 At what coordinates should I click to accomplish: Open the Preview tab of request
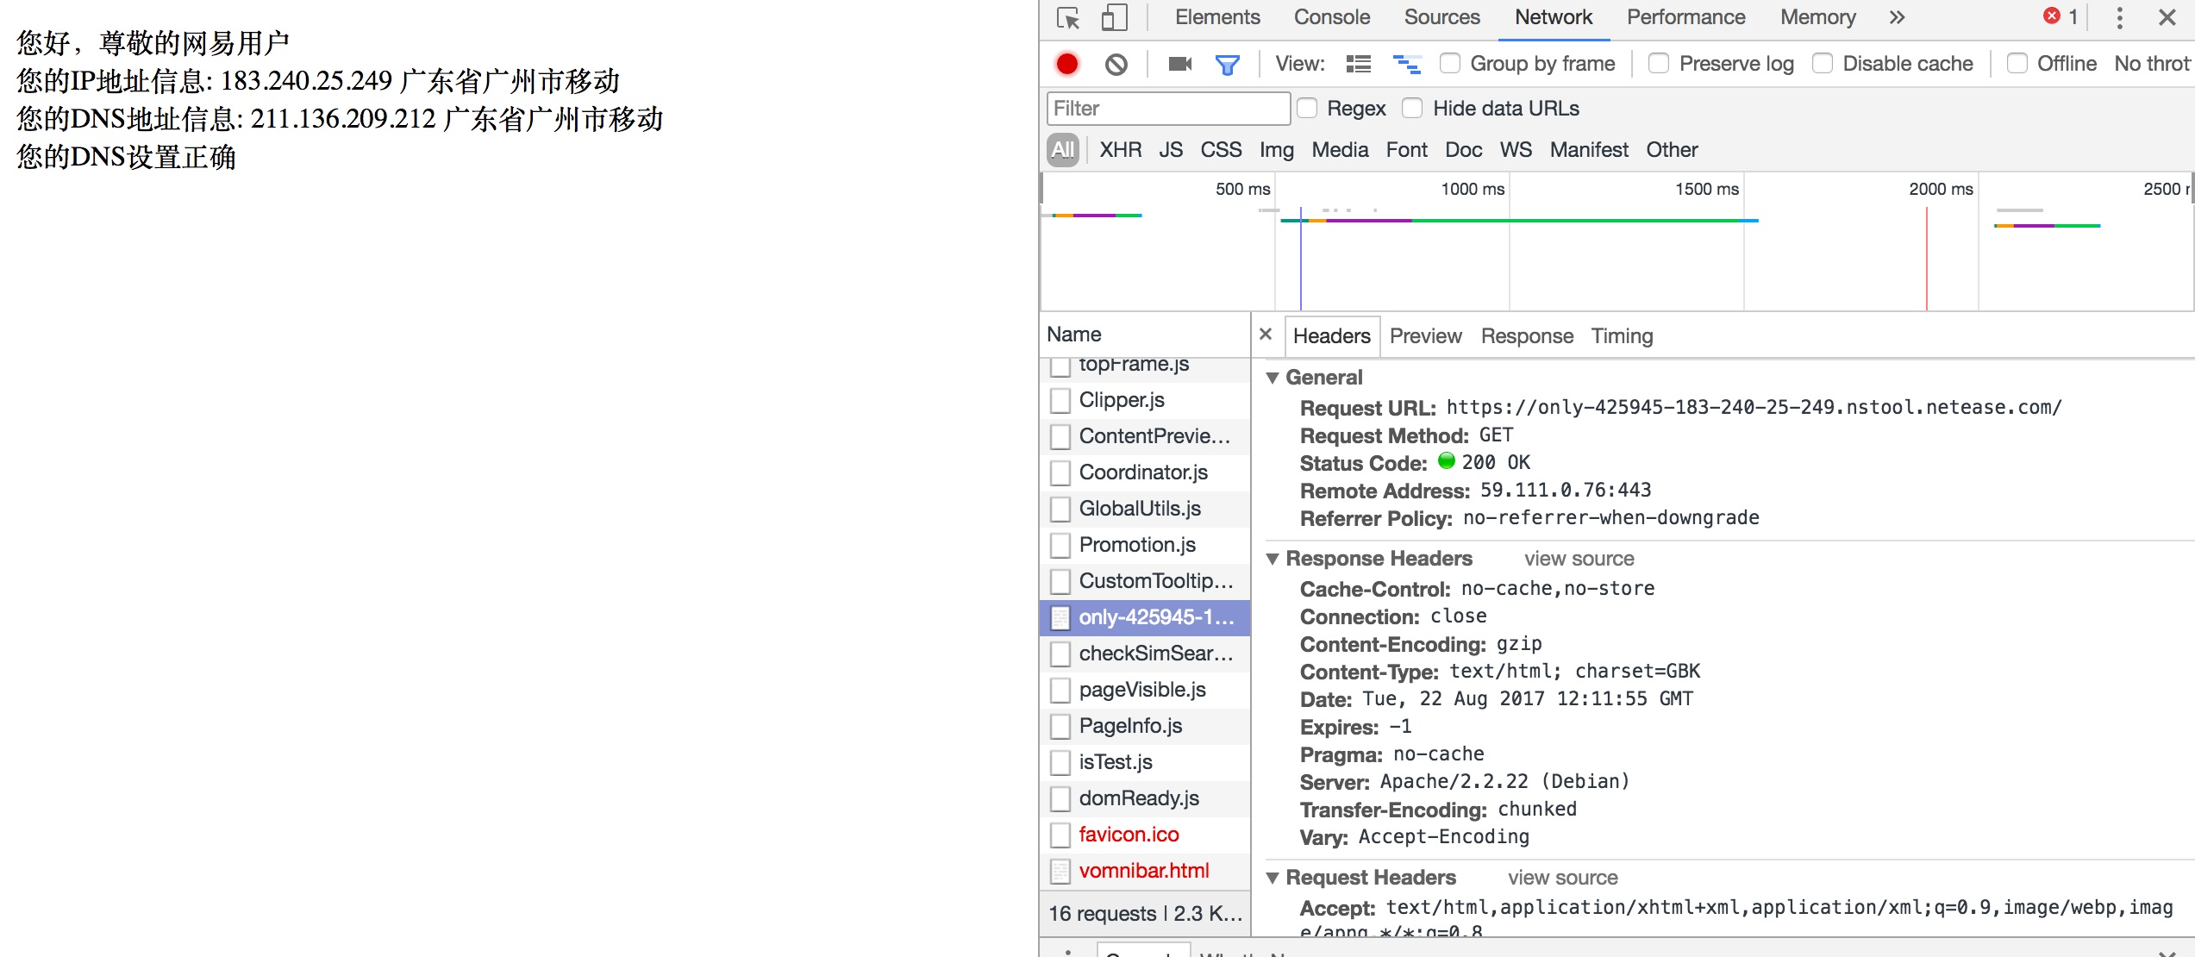(1426, 336)
